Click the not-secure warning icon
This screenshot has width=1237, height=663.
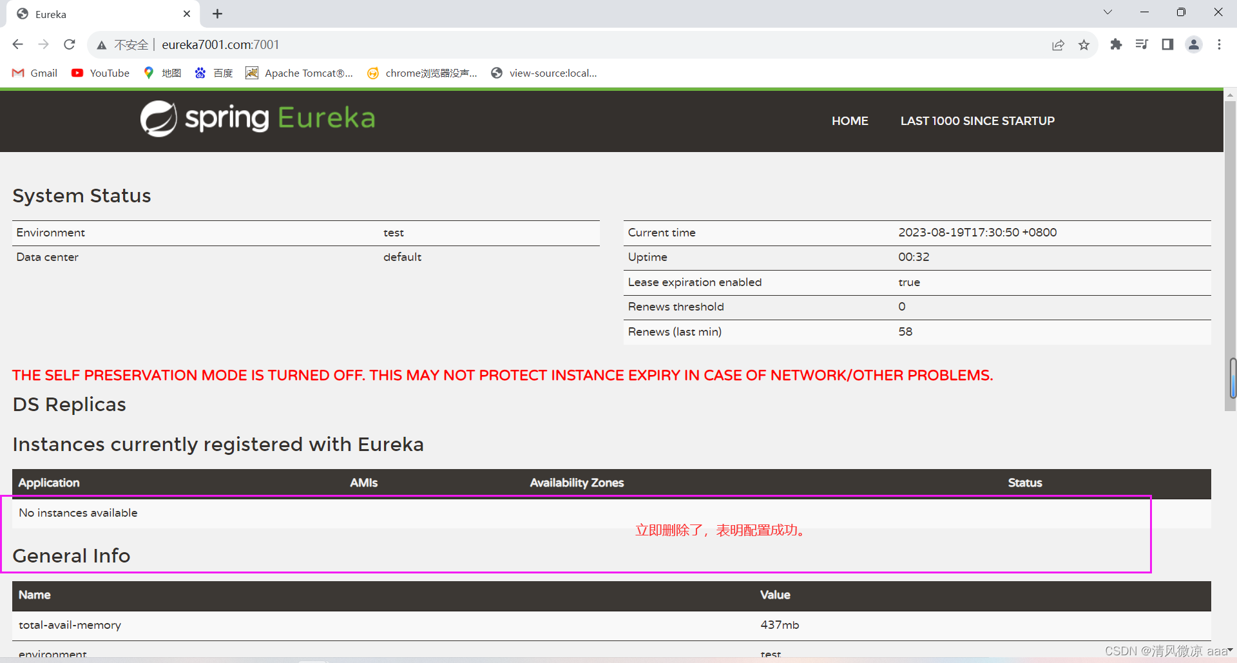[x=102, y=44]
